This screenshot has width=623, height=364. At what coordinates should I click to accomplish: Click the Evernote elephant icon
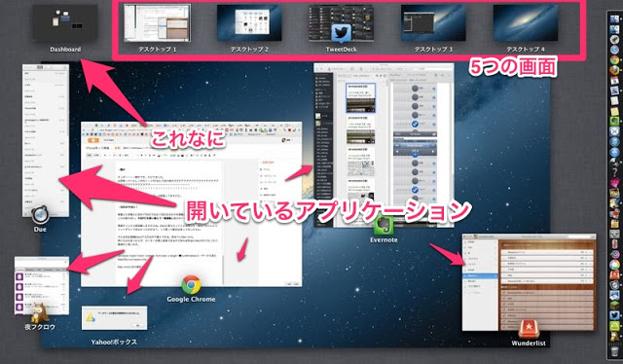tap(384, 226)
